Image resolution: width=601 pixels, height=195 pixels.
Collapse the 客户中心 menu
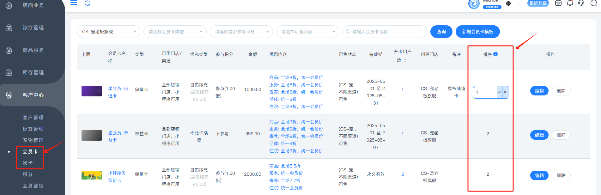point(33,95)
